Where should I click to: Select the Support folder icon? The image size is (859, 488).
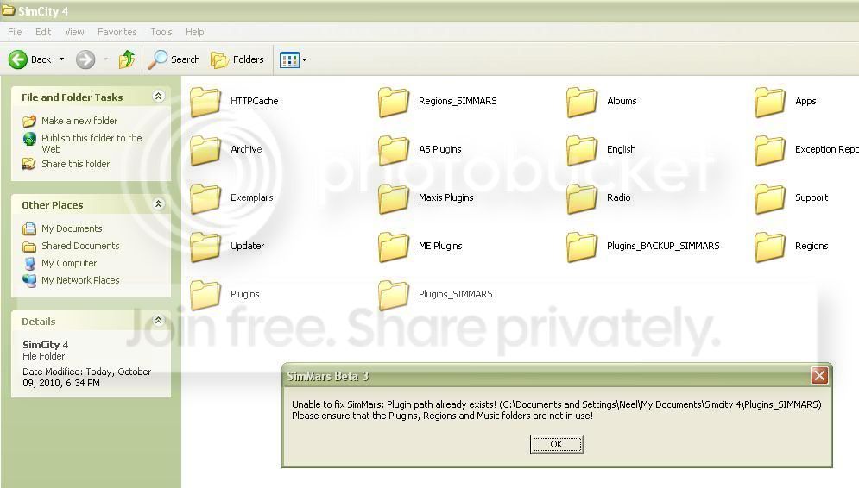pyautogui.click(x=770, y=198)
